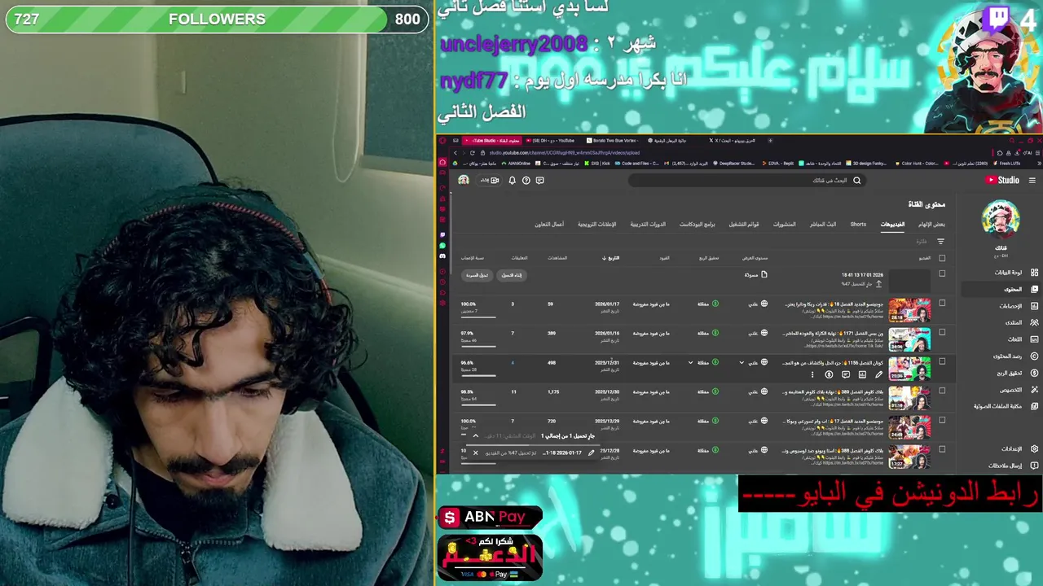Click the pencil icon in the upload popup
This screenshot has height=586, width=1043.
[592, 453]
